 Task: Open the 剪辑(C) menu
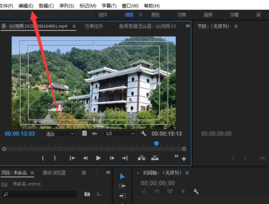(46, 6)
